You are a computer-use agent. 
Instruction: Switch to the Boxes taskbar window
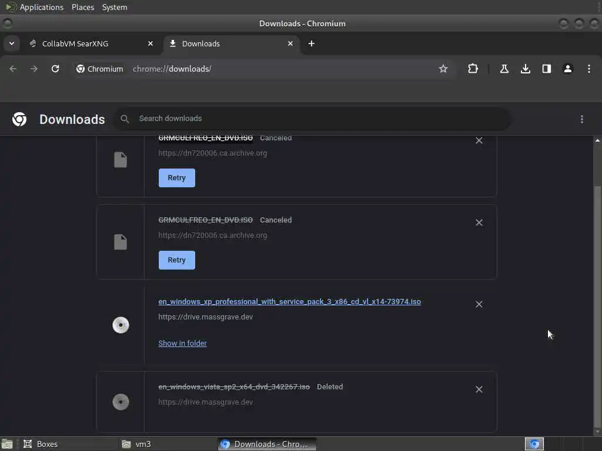tap(69, 444)
